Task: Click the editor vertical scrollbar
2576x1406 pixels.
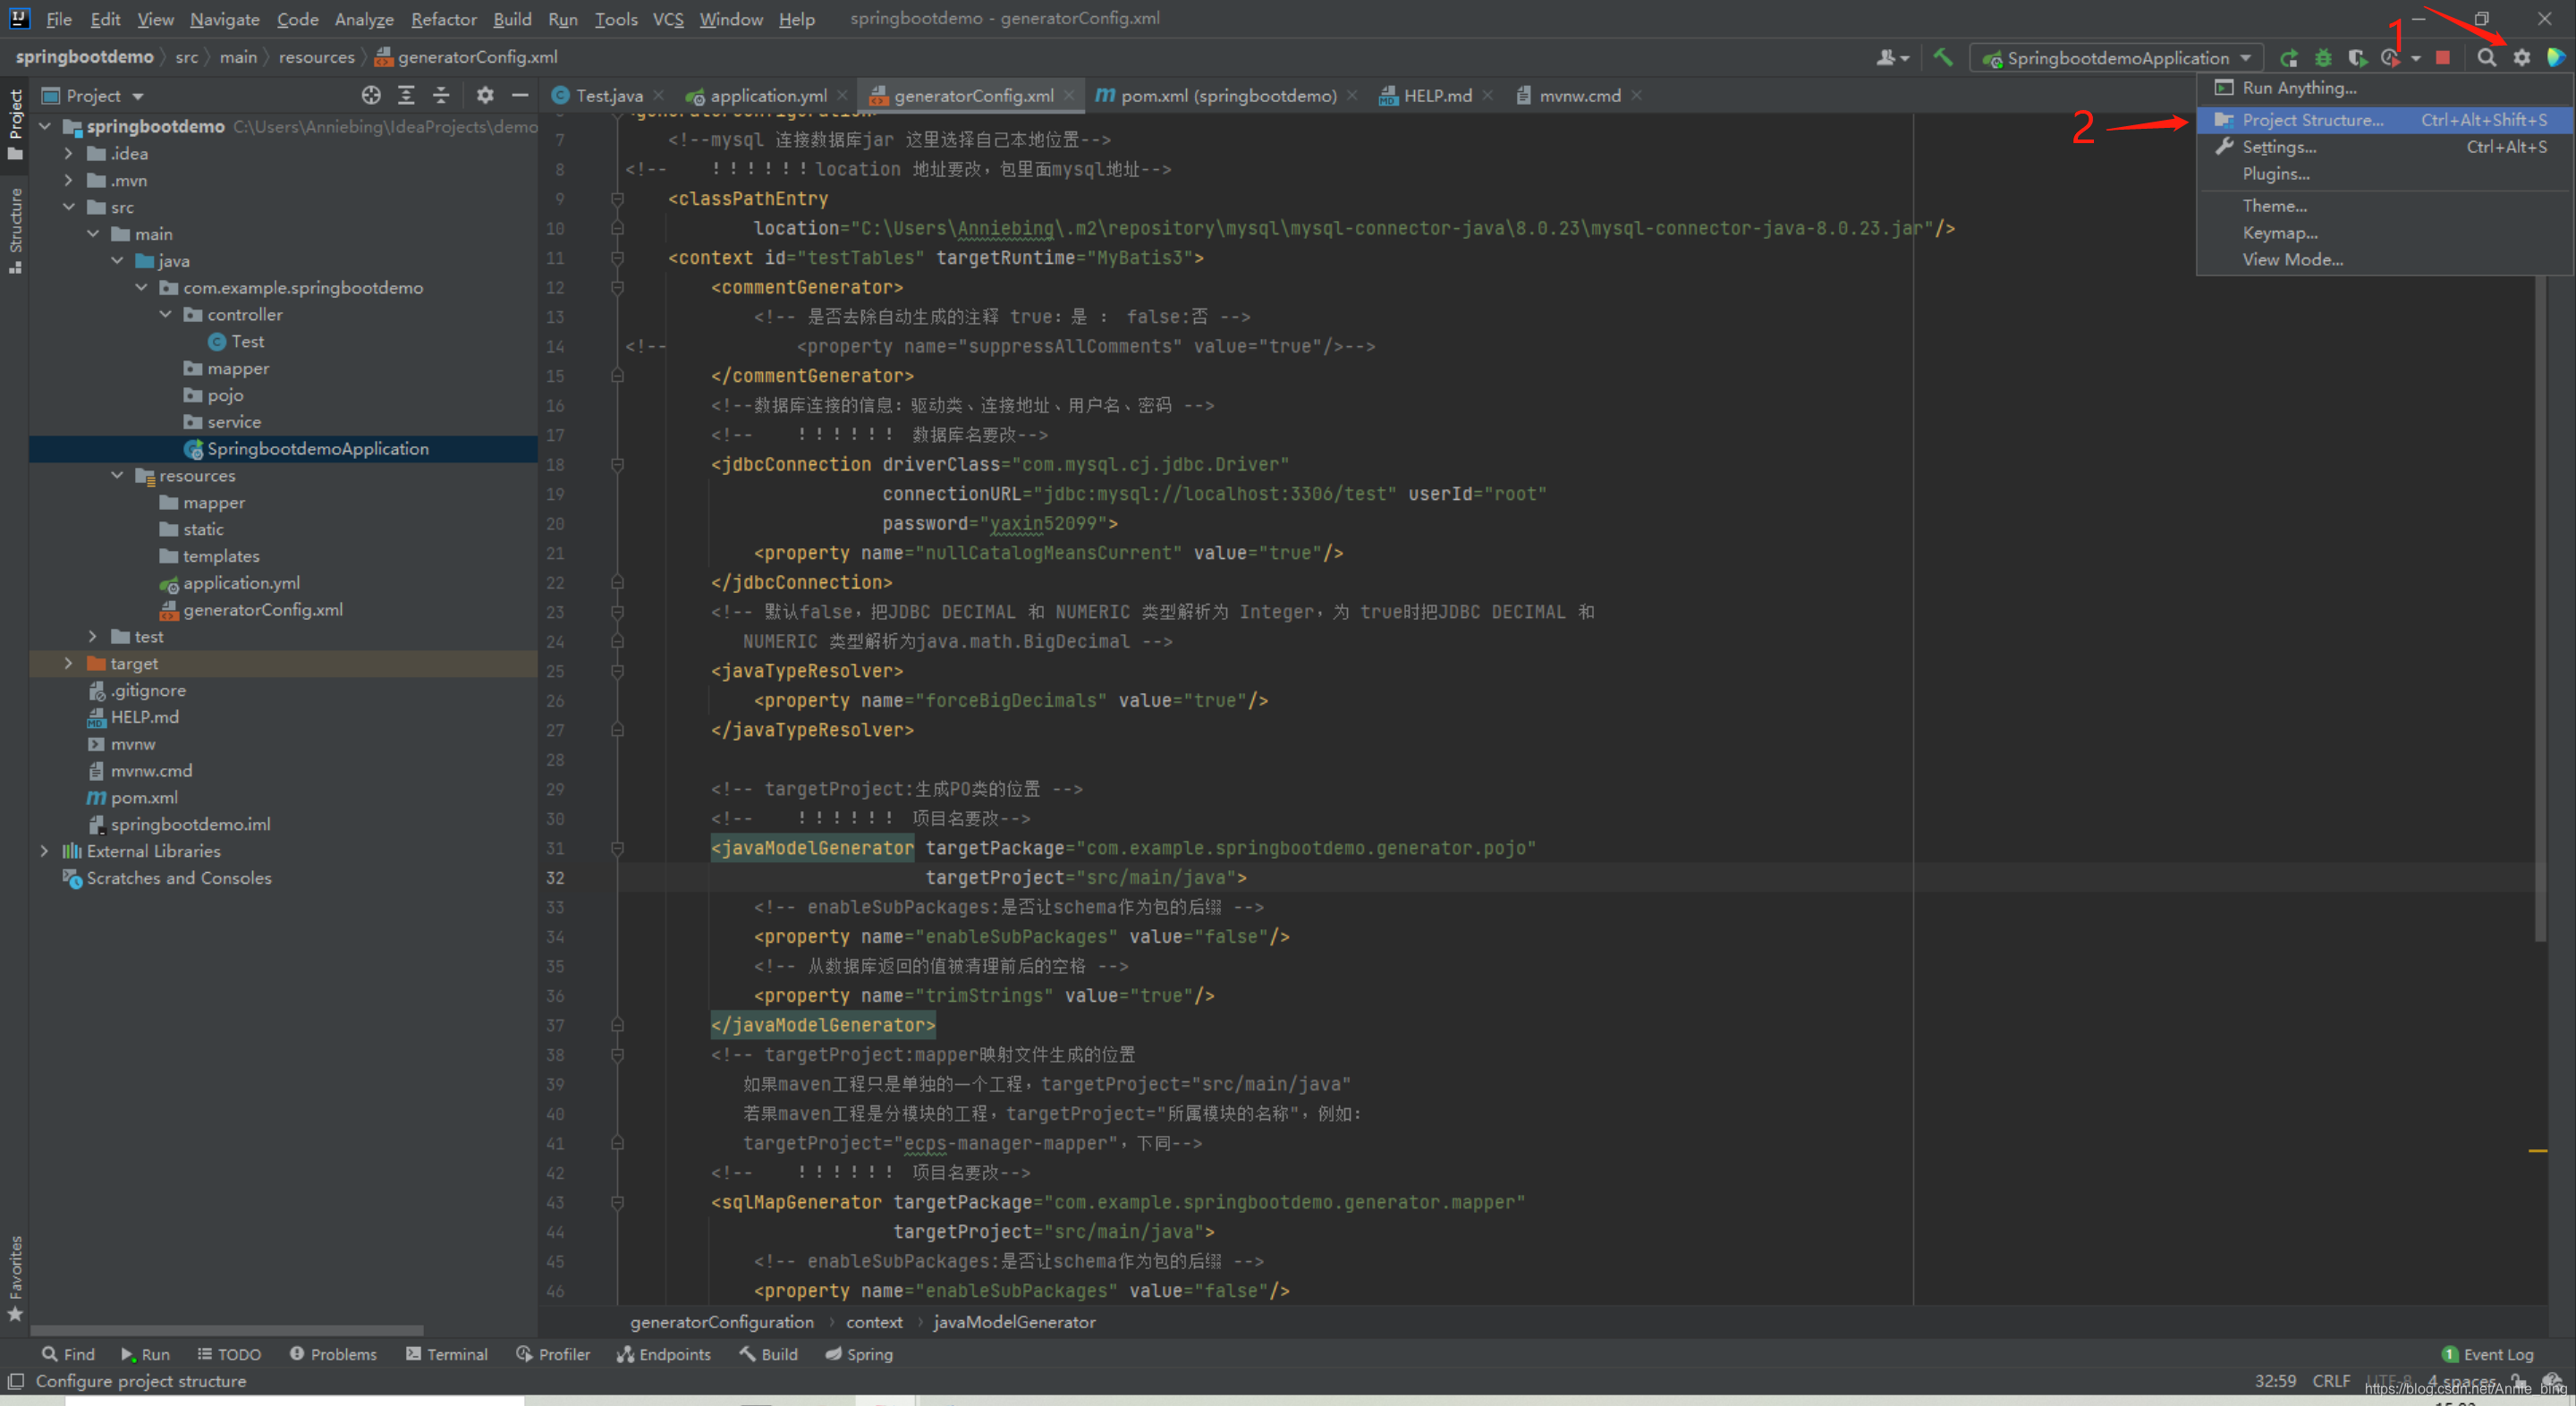Action: coord(2539,600)
